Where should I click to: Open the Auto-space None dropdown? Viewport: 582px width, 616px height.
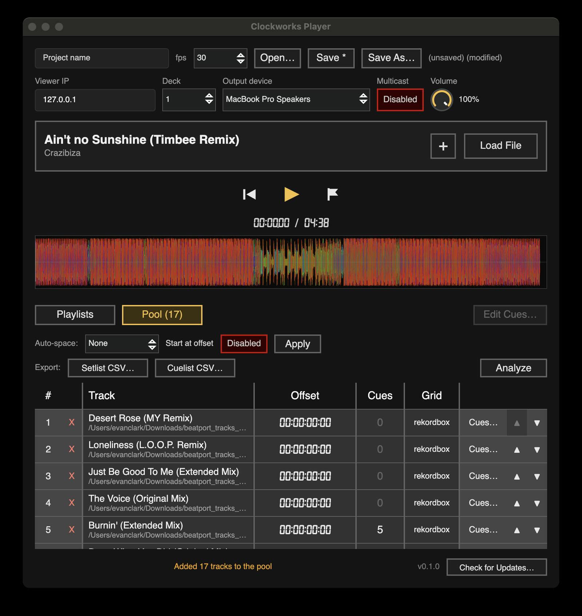tap(122, 344)
